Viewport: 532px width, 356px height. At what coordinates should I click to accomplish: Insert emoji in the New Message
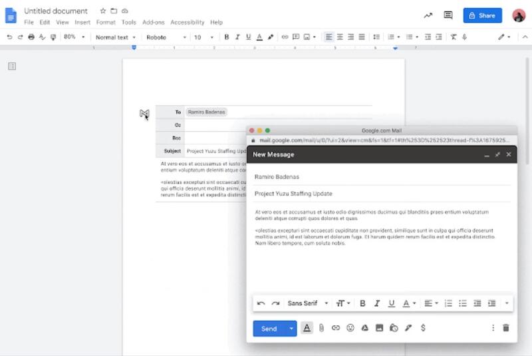[350, 328]
